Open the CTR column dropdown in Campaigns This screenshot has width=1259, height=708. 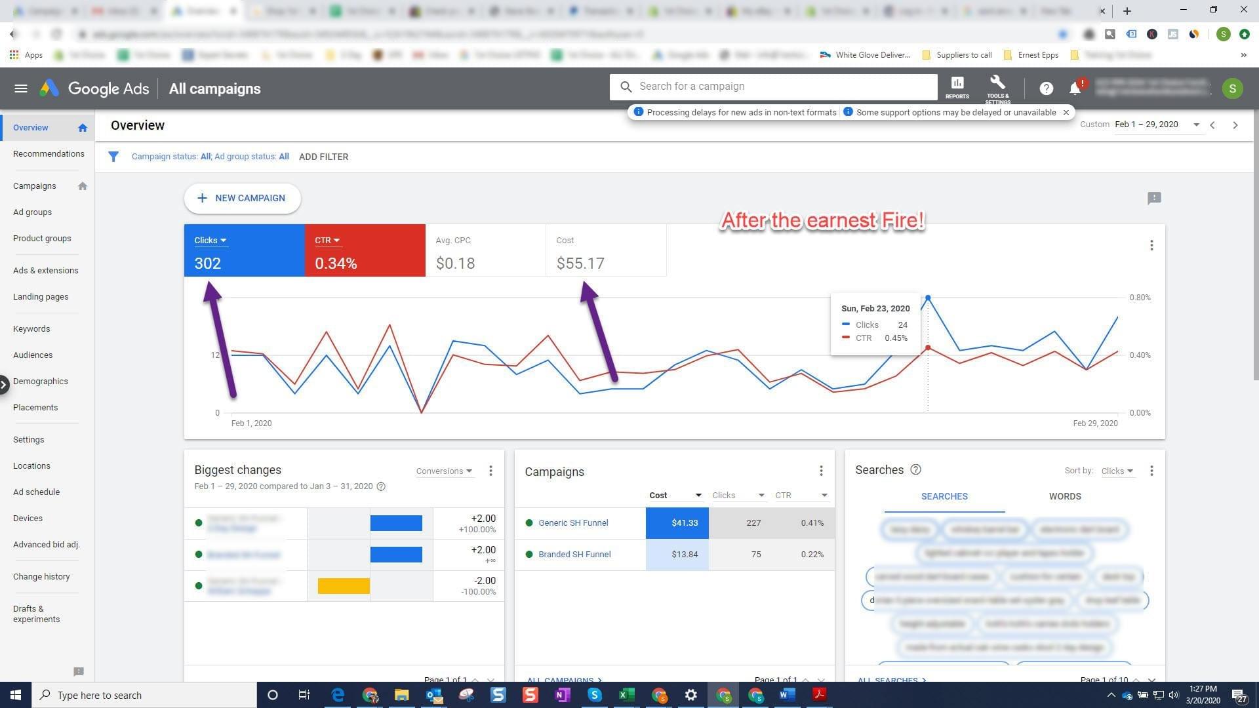pos(801,496)
